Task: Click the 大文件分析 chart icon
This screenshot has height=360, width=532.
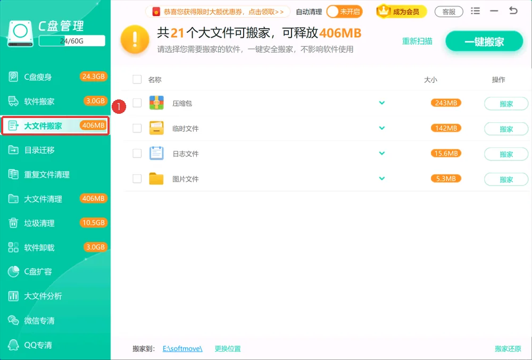Action: tap(13, 296)
